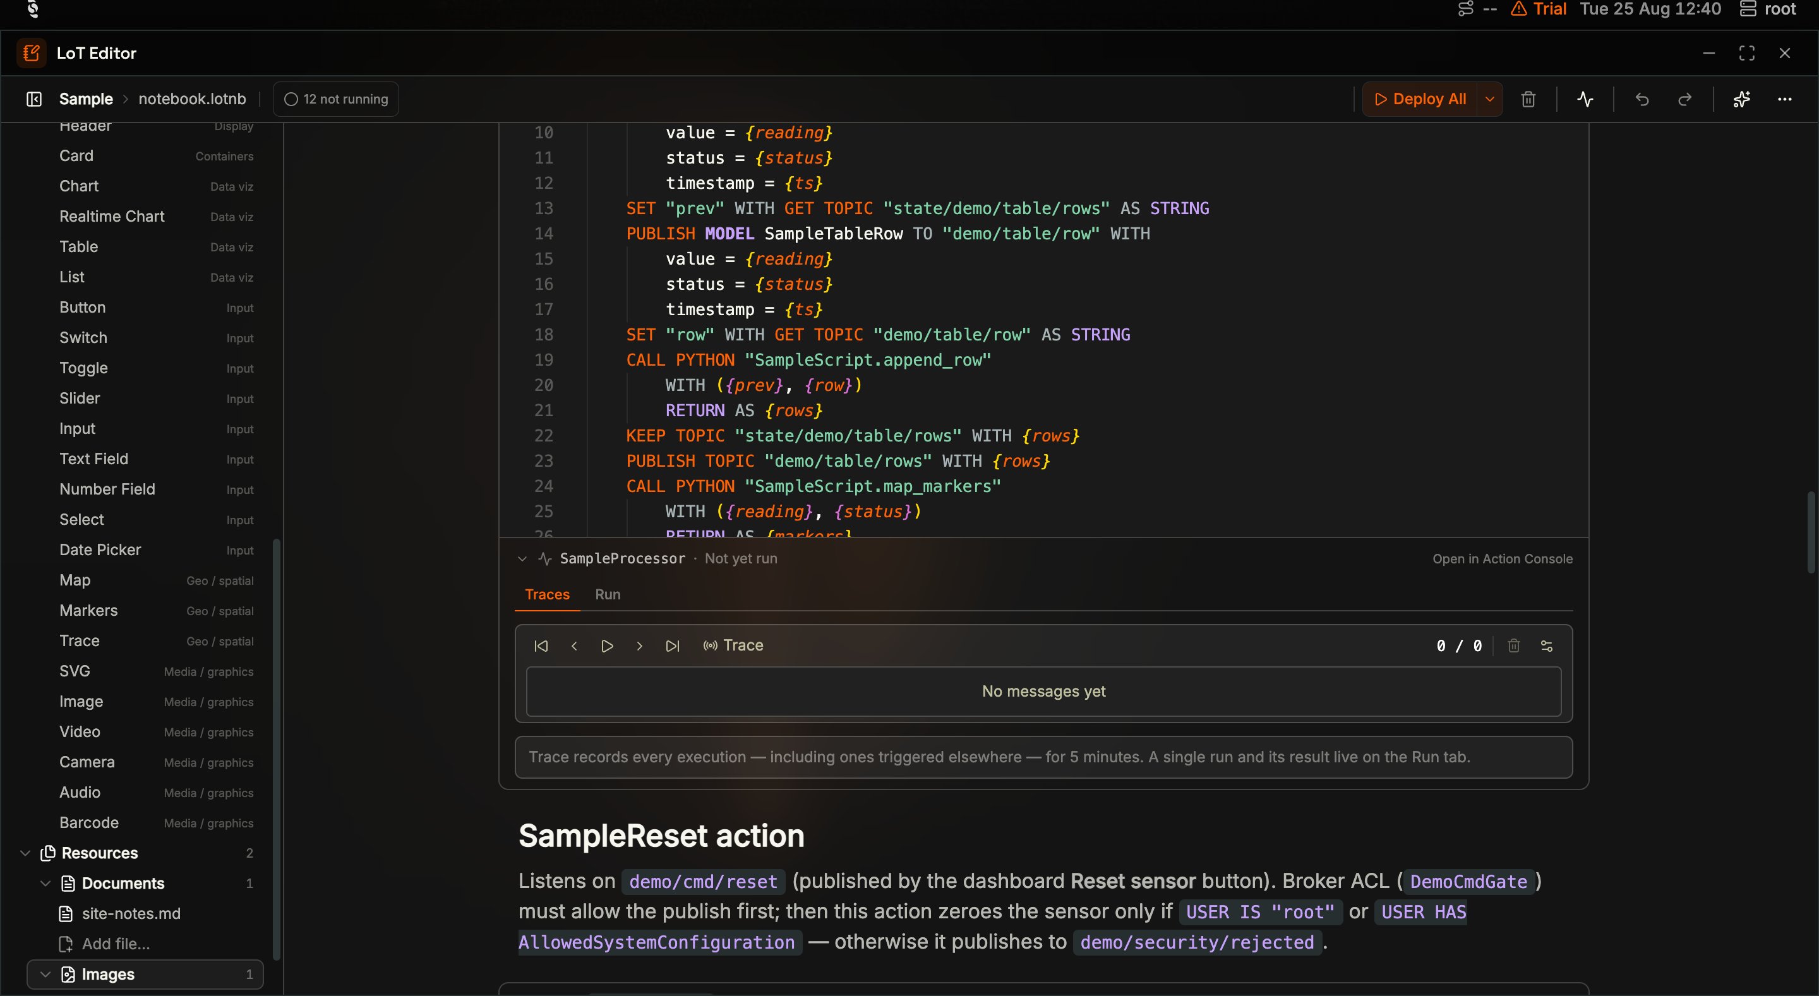Click the Images folder icon
1819x996 pixels.
click(x=68, y=974)
